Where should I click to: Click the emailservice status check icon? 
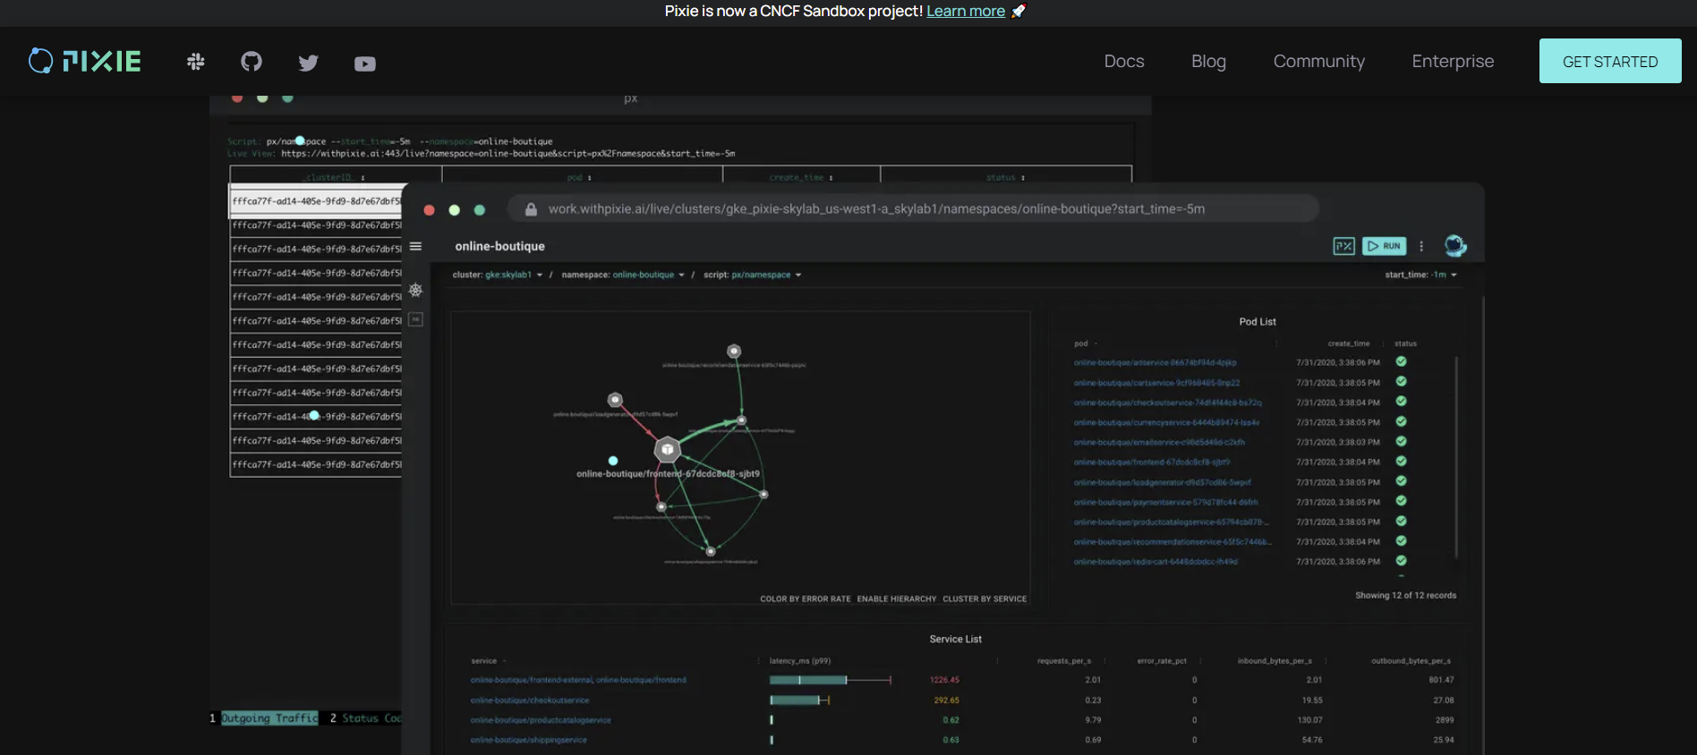click(1401, 441)
